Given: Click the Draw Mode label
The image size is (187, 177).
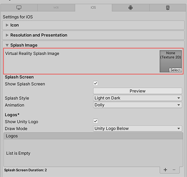Looking at the screenshot, I should coord(16,129).
